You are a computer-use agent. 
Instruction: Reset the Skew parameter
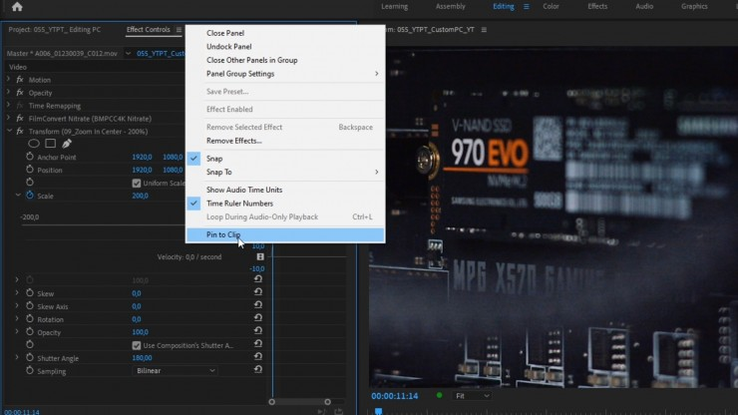(x=258, y=292)
